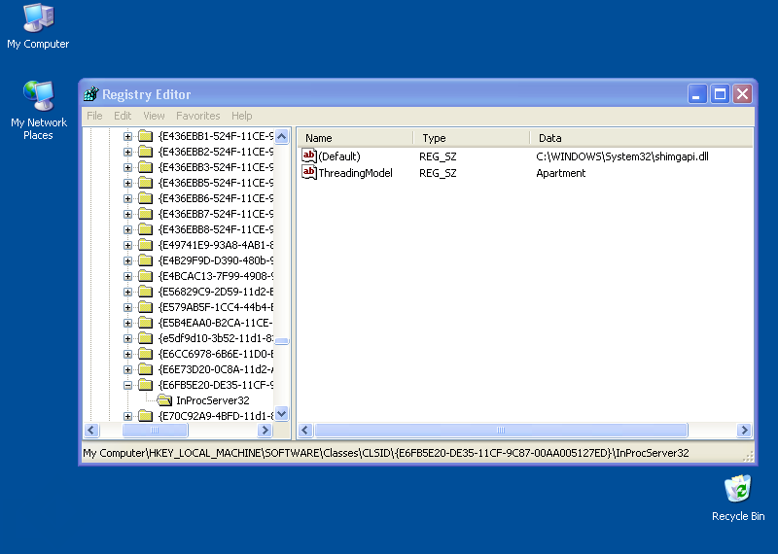
Task: Click tree pane scroll right arrow
Action: pos(265,430)
